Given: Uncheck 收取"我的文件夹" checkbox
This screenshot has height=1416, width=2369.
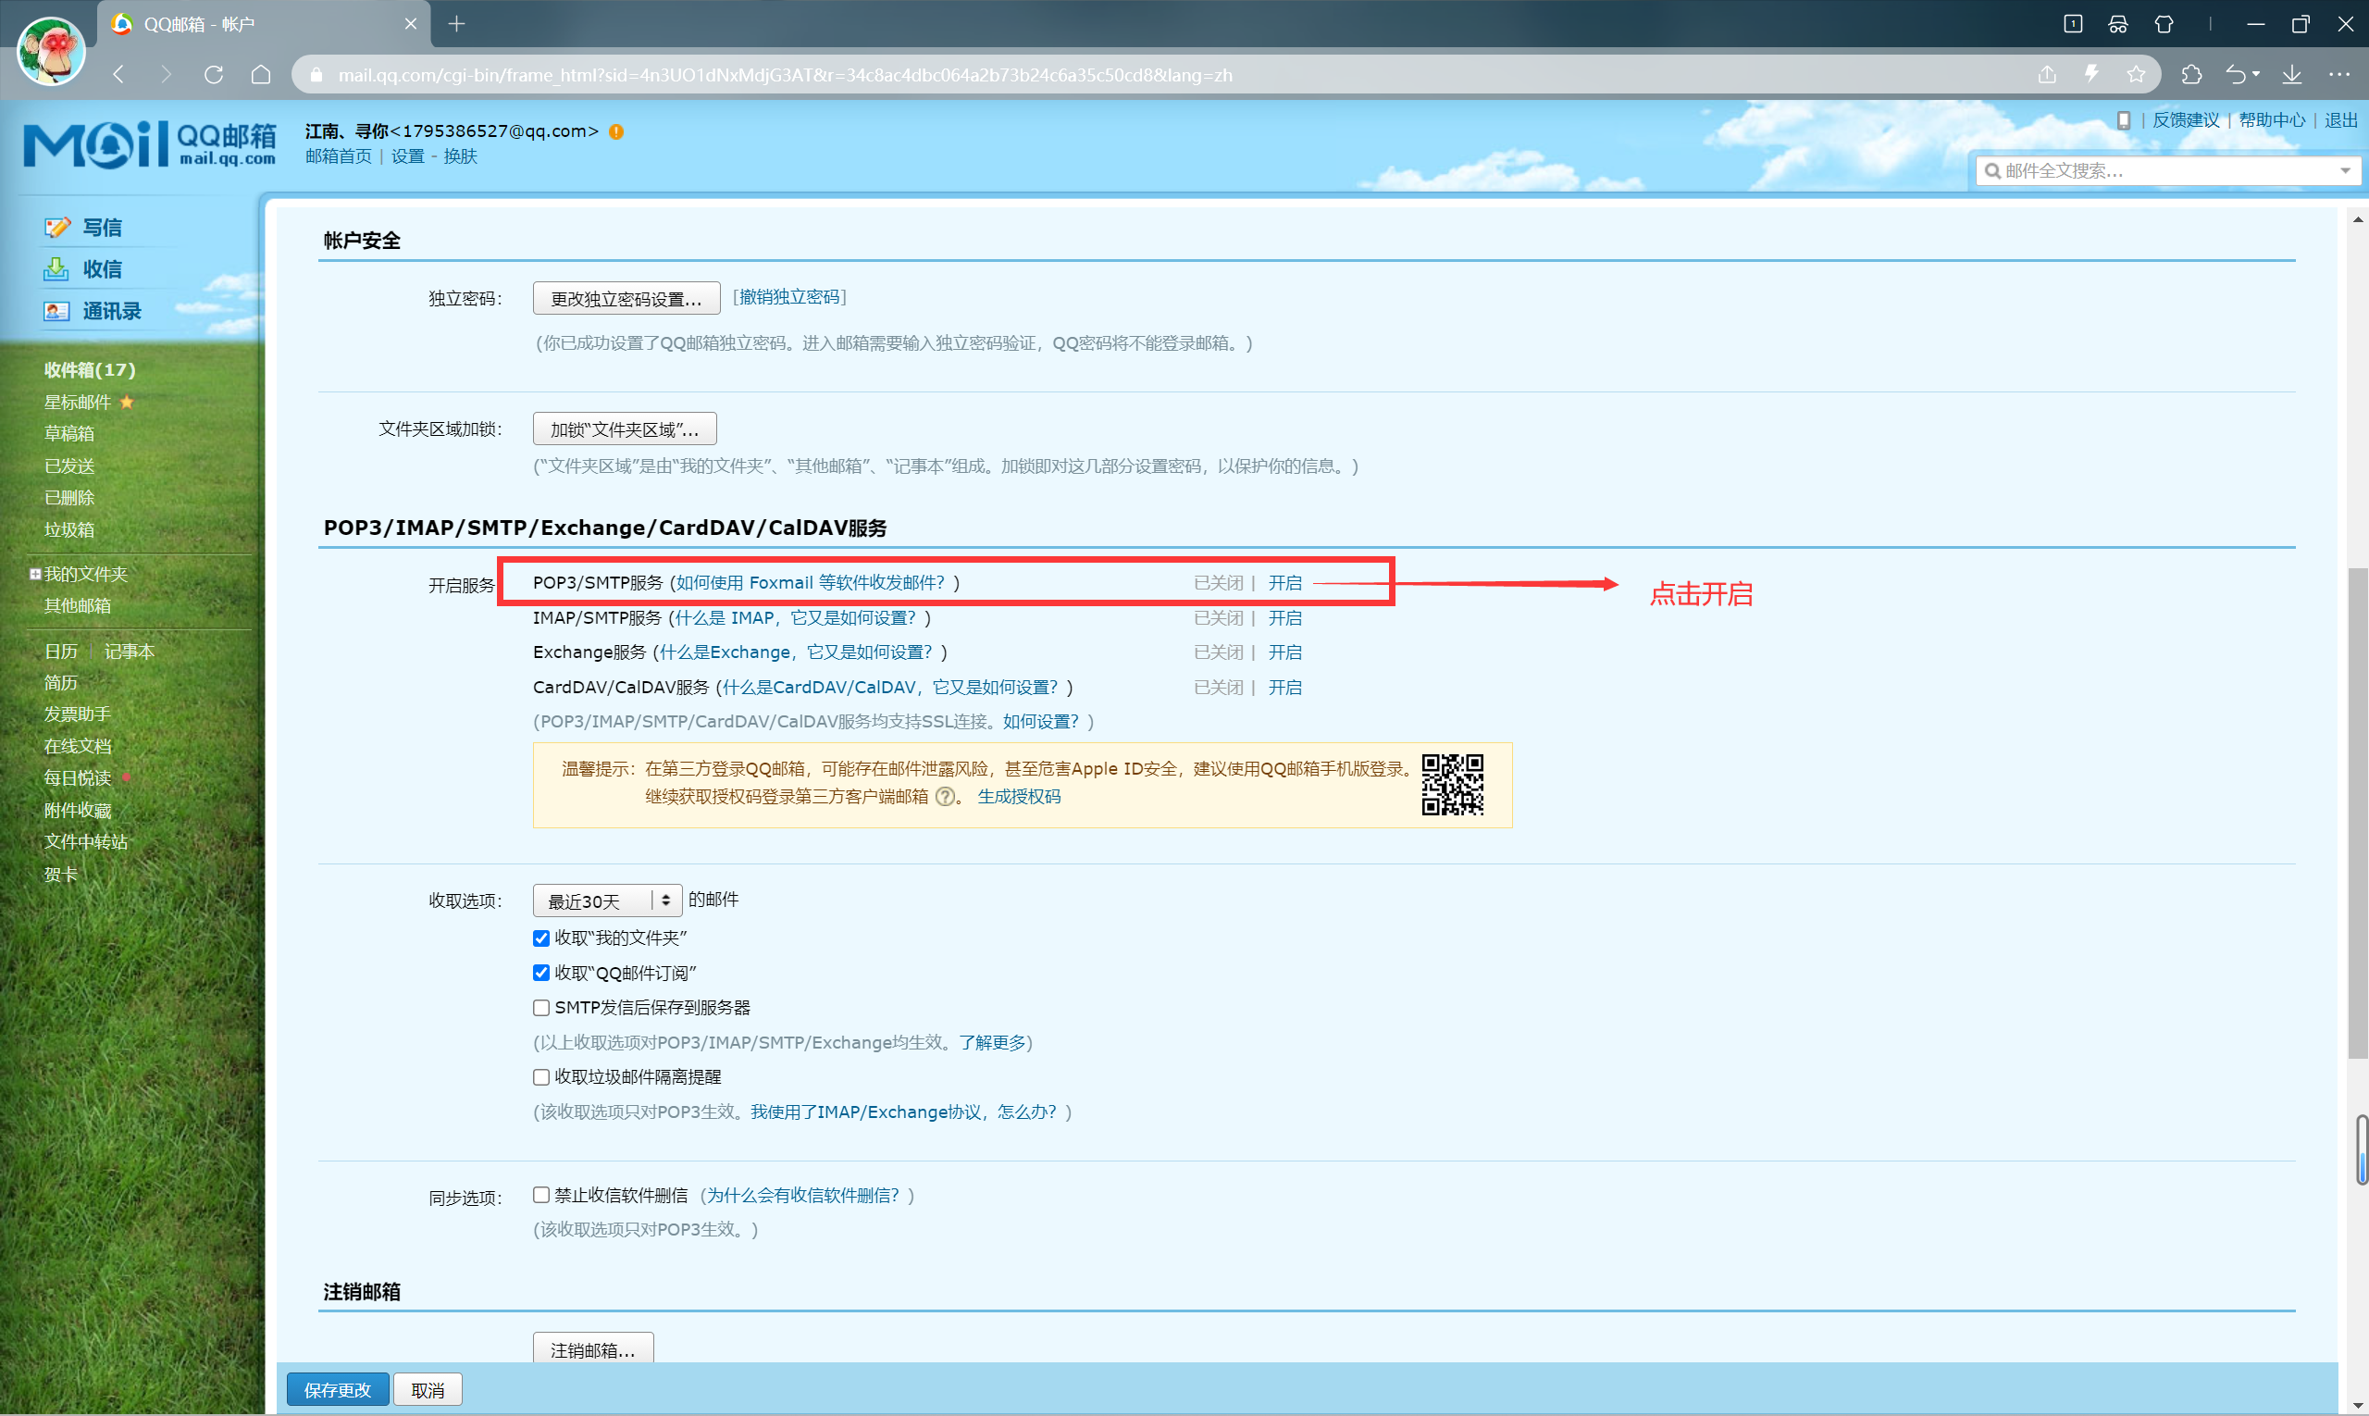Looking at the screenshot, I should (x=541, y=938).
